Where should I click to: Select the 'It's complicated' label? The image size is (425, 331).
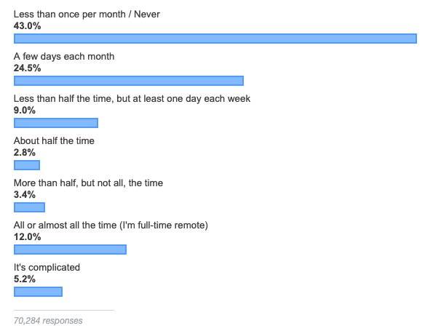coord(47,268)
